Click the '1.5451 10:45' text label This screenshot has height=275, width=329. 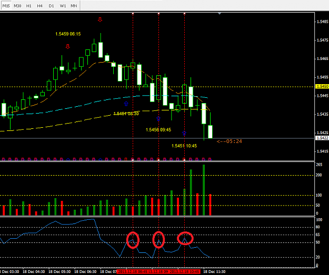click(184, 146)
